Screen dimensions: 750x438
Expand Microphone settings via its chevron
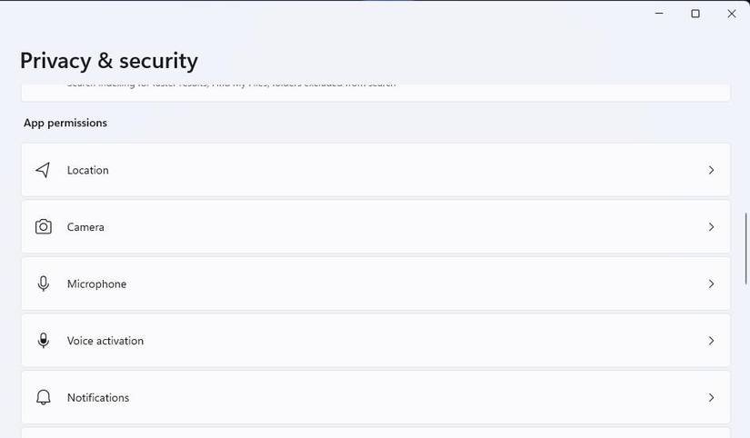click(x=711, y=284)
